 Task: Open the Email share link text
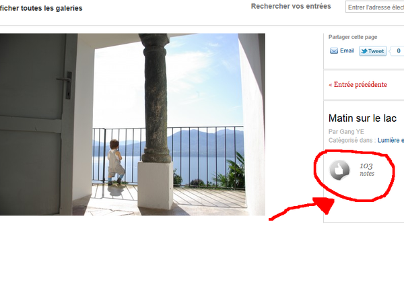tap(347, 50)
